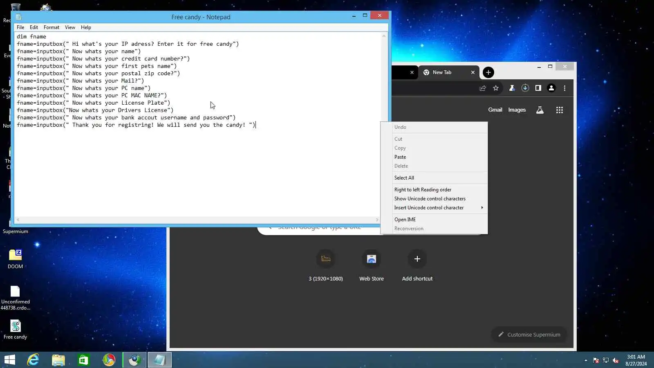
Task: Open the Images link
Action: coord(517,110)
